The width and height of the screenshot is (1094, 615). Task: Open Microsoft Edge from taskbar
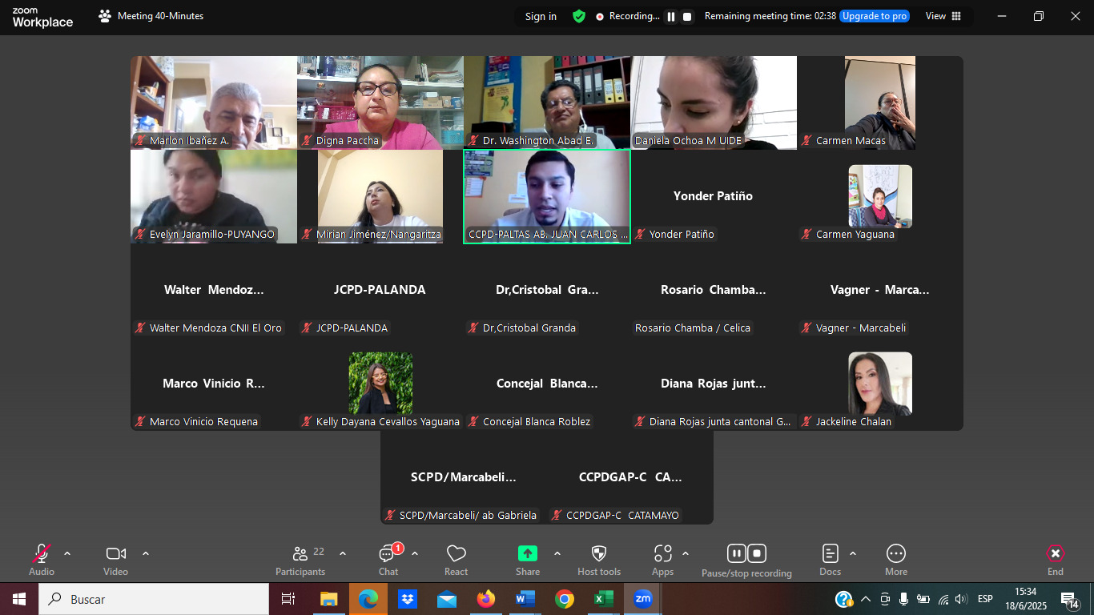point(368,599)
